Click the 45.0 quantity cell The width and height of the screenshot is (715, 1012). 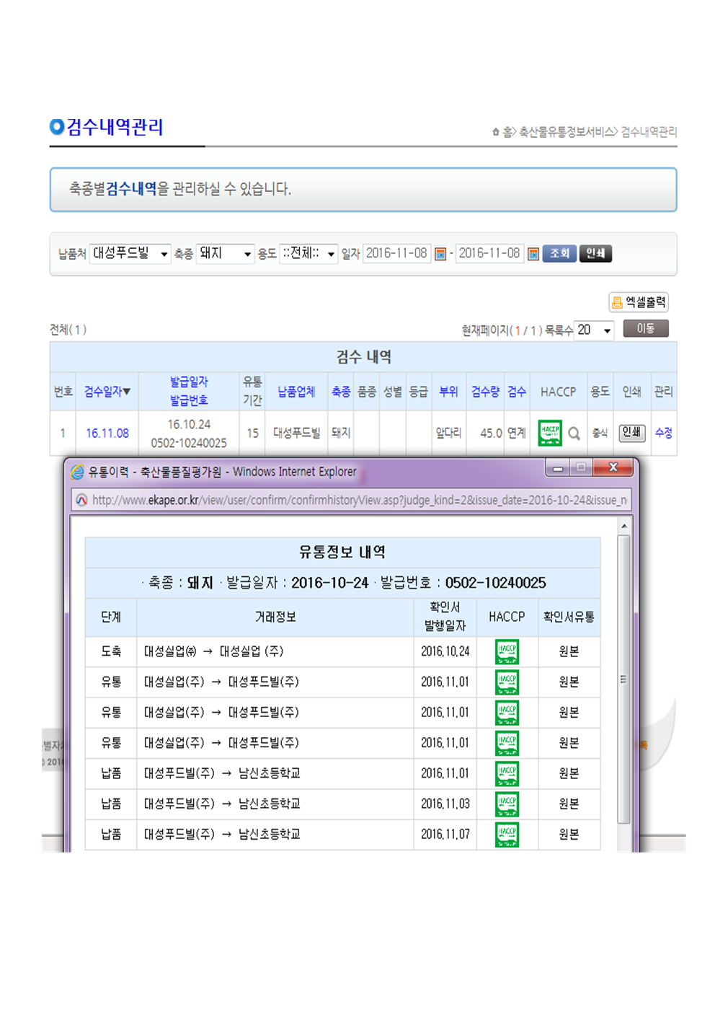(491, 434)
